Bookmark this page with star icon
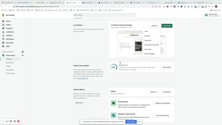This screenshot has width=222, height=125. 160,7
